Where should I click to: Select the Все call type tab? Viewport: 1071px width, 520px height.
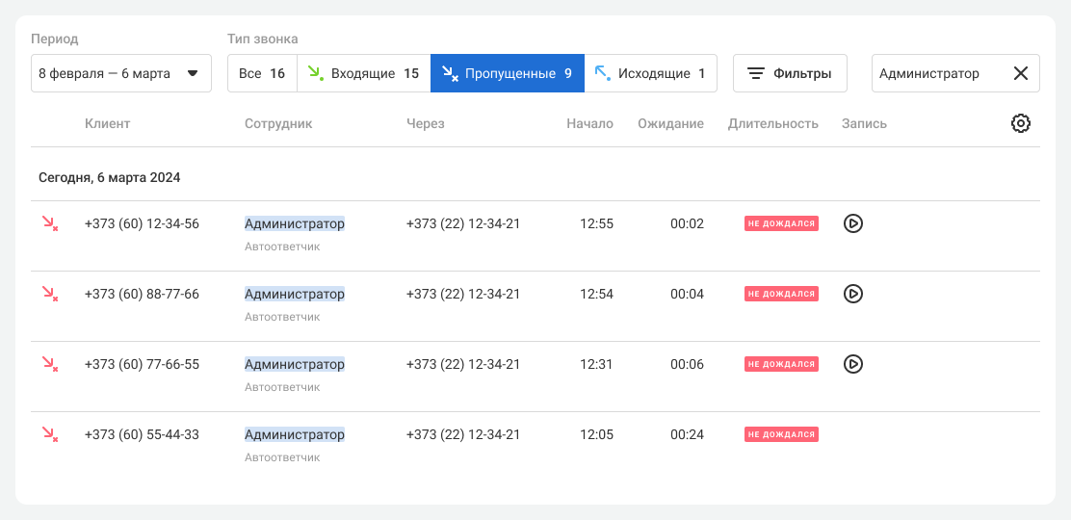pyautogui.click(x=262, y=73)
